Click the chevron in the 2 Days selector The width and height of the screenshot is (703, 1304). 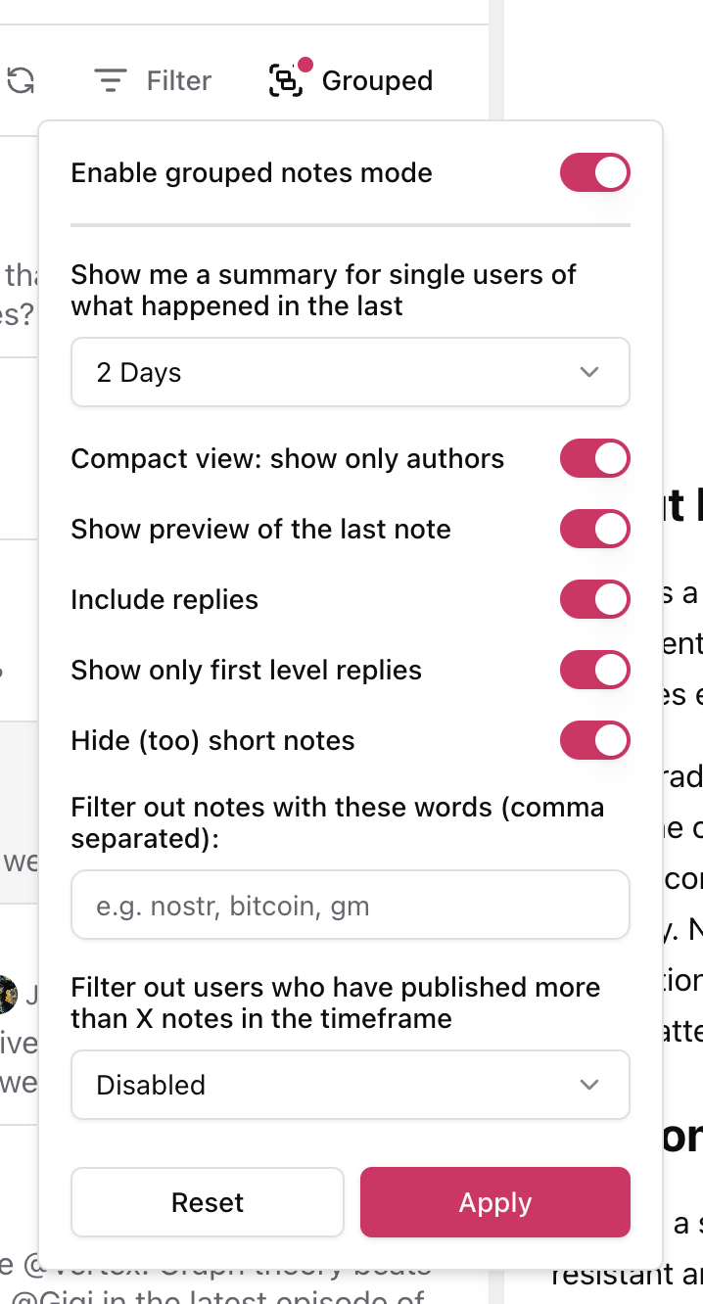tap(588, 372)
